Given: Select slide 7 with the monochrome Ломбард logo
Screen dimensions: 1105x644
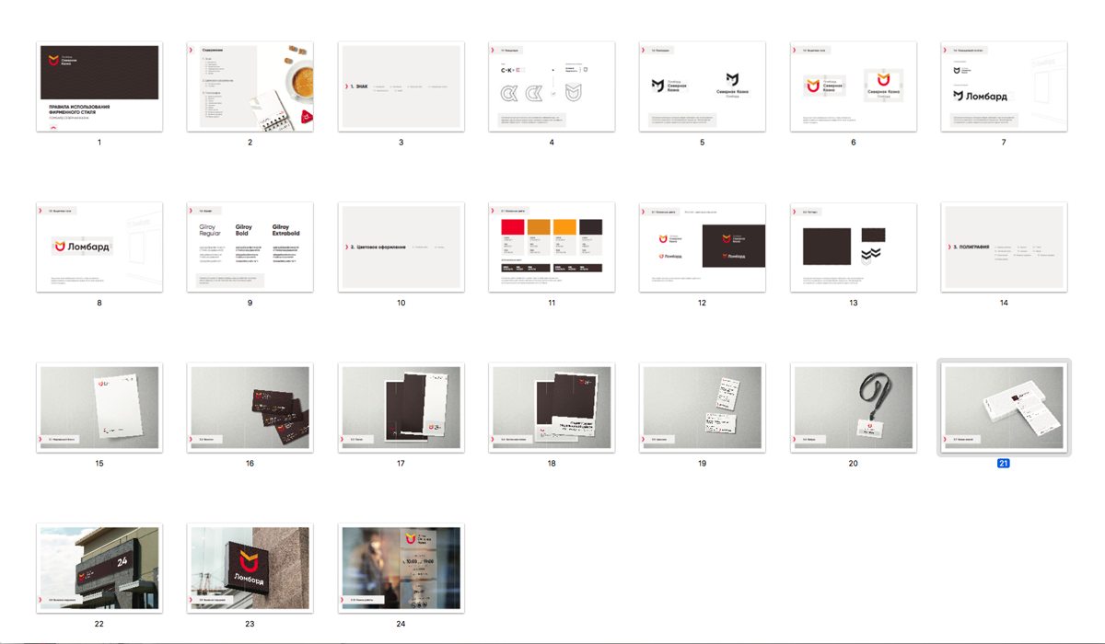Looking at the screenshot, I should pos(1004,86).
